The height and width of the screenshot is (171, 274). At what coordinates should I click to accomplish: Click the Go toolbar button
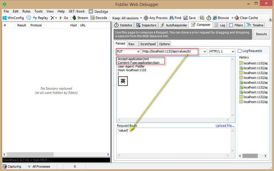[x=64, y=18]
